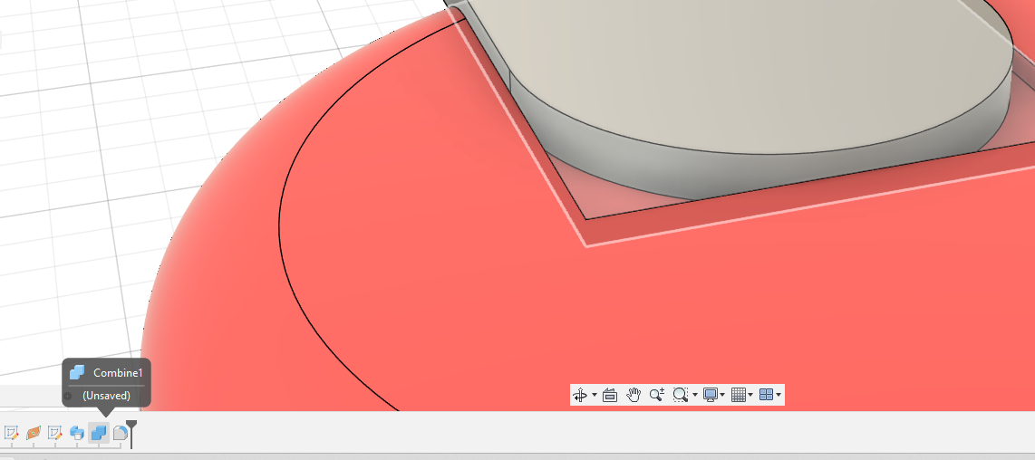The height and width of the screenshot is (460, 1035).
Task: Click the Grid and Snaps icon
Action: click(x=739, y=395)
